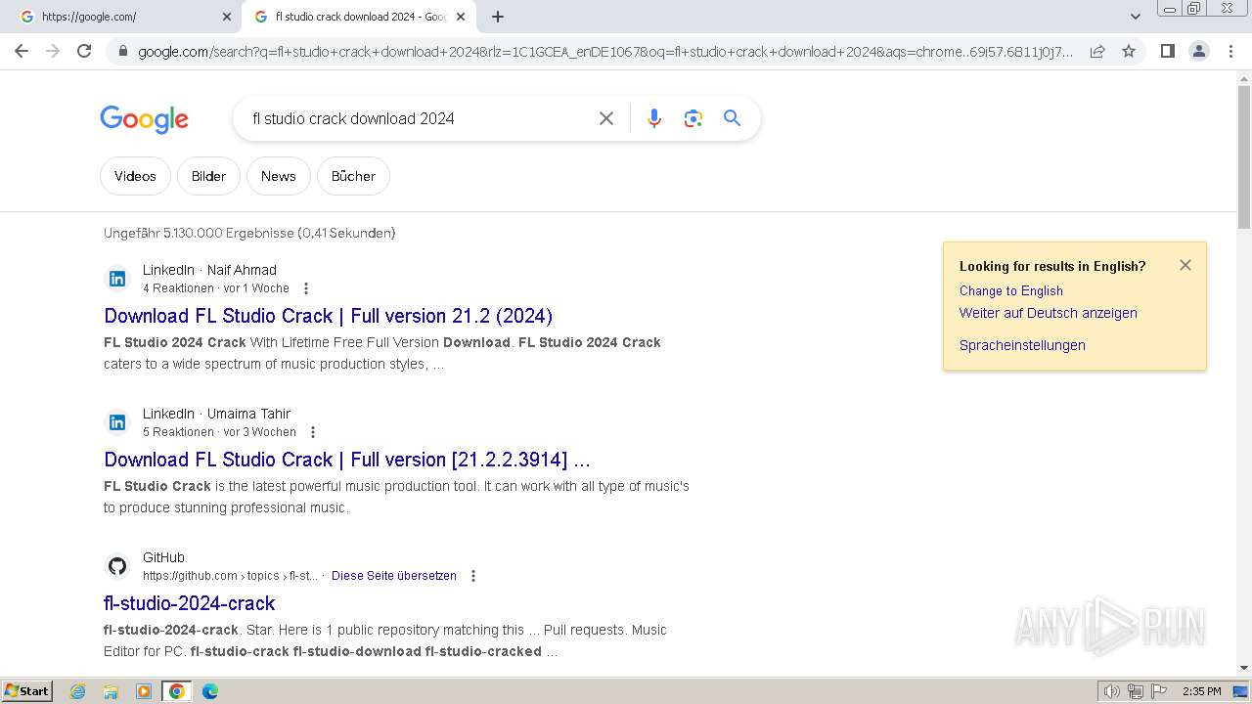
Task: Close the https://google.com/ tab
Action: click(227, 17)
